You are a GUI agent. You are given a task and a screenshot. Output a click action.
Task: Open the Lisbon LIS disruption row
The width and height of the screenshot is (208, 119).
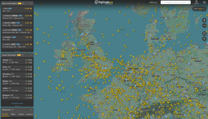point(17,89)
